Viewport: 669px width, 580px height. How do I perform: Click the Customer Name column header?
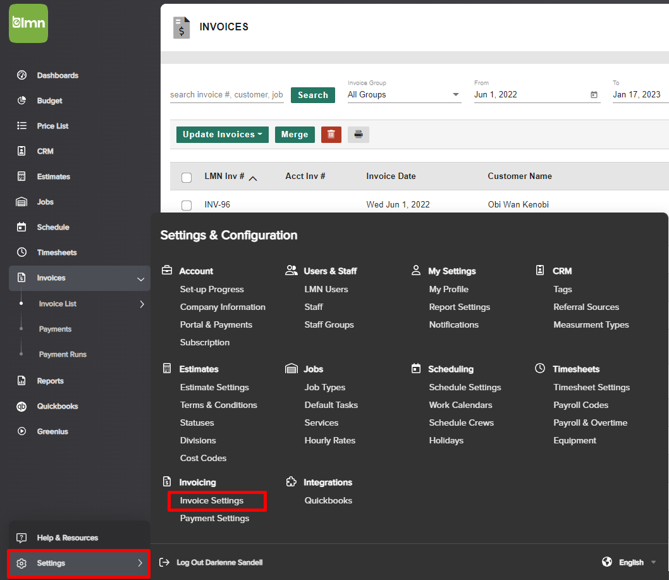(x=520, y=176)
